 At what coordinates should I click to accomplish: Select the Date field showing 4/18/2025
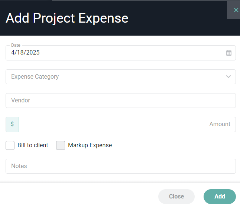click(121, 53)
